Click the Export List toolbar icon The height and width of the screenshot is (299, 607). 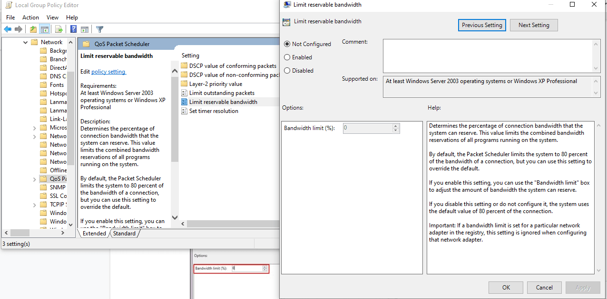click(59, 29)
